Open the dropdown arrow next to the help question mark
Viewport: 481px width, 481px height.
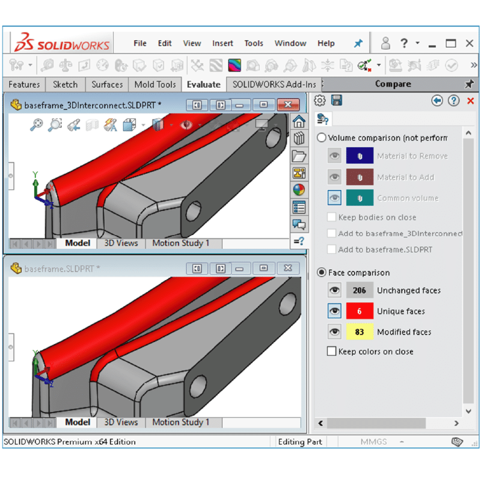pyautogui.click(x=418, y=43)
